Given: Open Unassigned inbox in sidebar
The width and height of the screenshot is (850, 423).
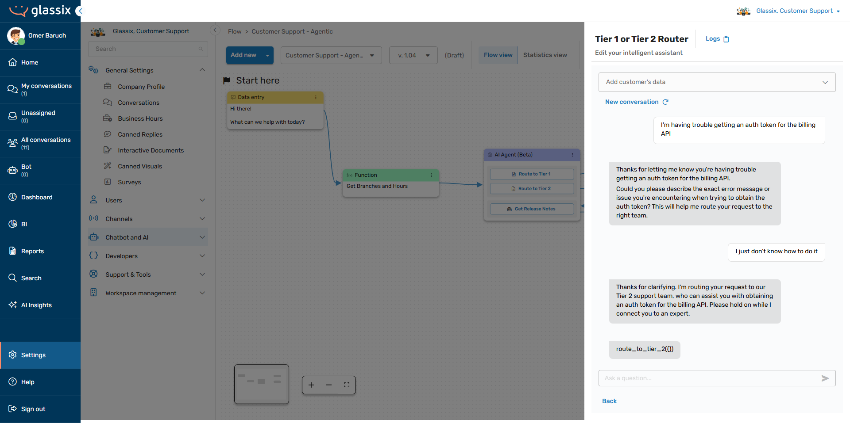Looking at the screenshot, I should (x=40, y=116).
